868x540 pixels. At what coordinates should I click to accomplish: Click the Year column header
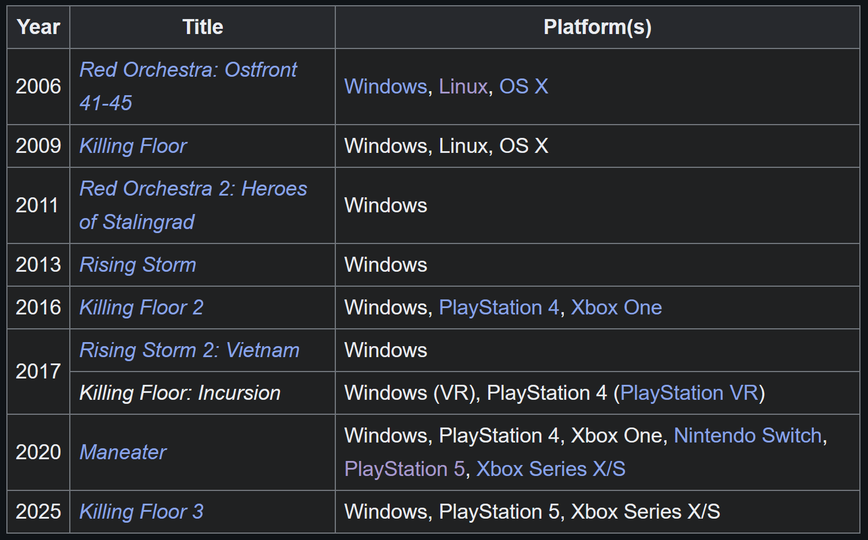coord(39,27)
